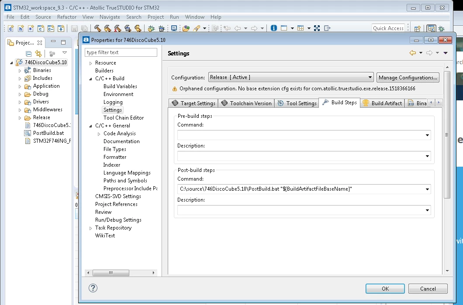Click the new C source file toolbar icon
This screenshot has height=305, width=463.
(11, 28)
